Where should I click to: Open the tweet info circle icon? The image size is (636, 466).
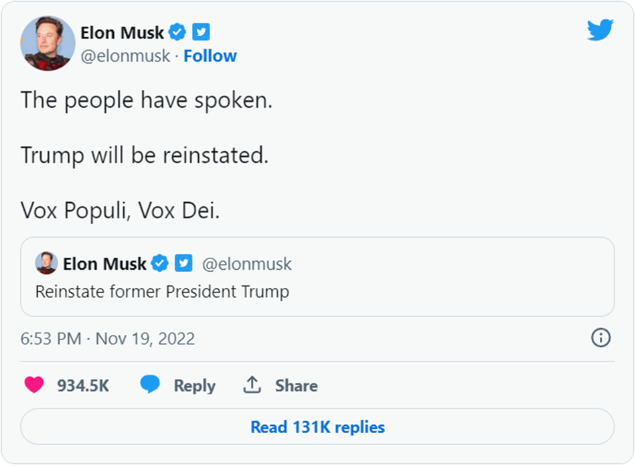pos(601,337)
